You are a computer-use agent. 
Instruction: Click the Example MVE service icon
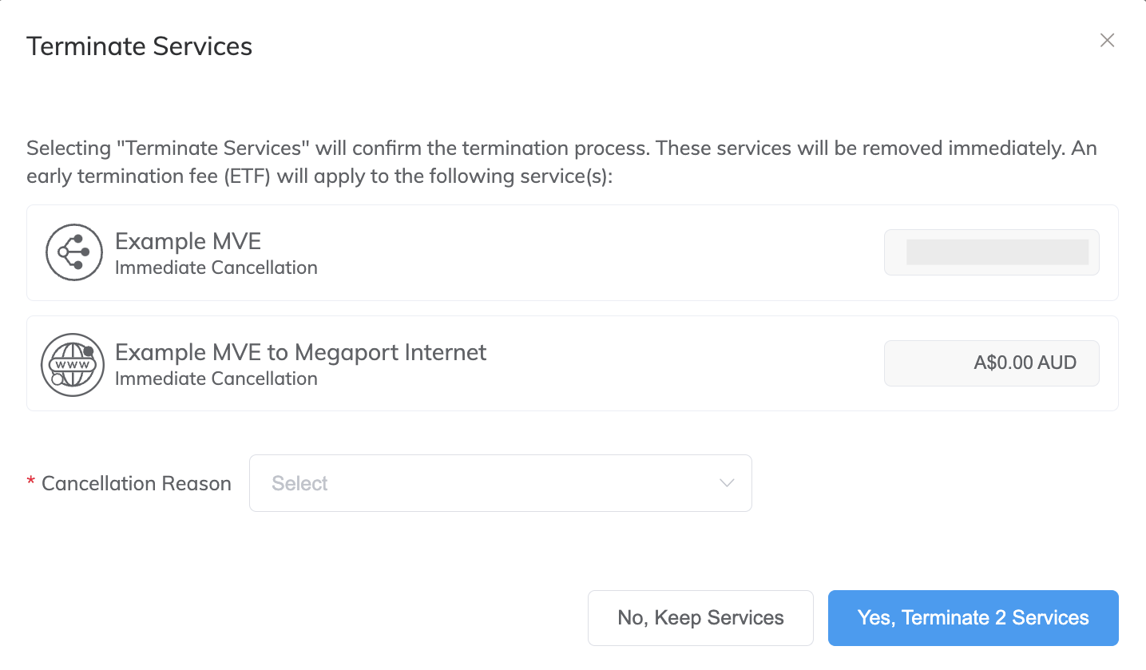pyautogui.click(x=73, y=252)
